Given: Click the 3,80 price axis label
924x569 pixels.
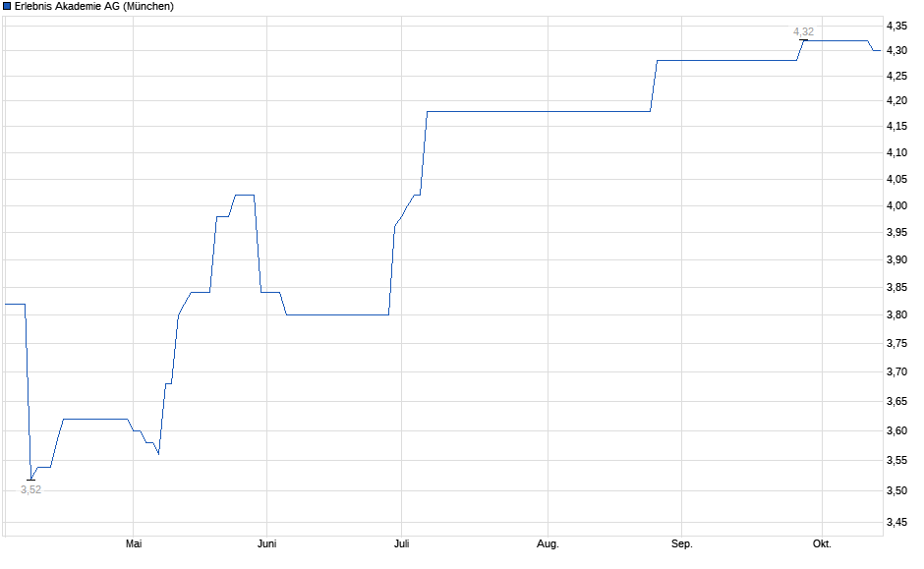Looking at the screenshot, I should pos(896,314).
